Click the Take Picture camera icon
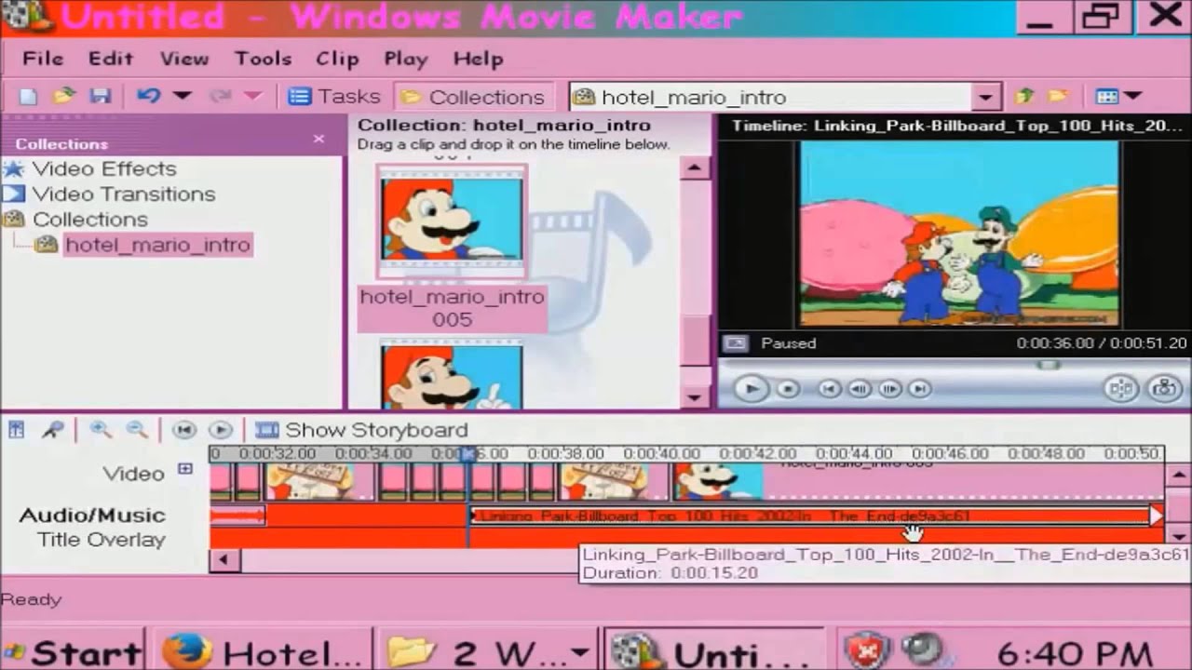This screenshot has height=670, width=1192. coord(1163,389)
